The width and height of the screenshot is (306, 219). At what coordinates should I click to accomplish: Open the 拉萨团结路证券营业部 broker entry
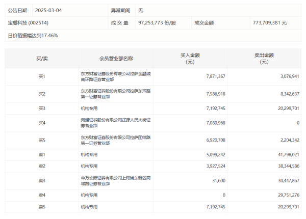(x=116, y=140)
